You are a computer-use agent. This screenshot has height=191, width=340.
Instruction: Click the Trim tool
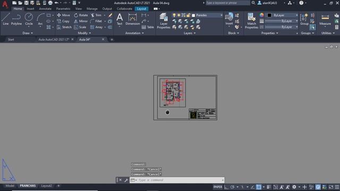96,15
